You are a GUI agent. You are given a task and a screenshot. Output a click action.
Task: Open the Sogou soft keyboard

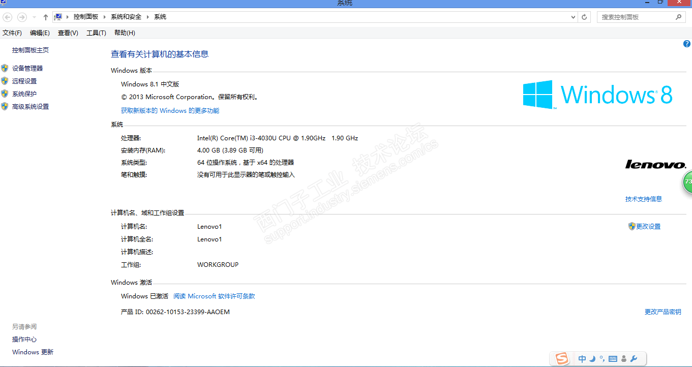pos(613,359)
